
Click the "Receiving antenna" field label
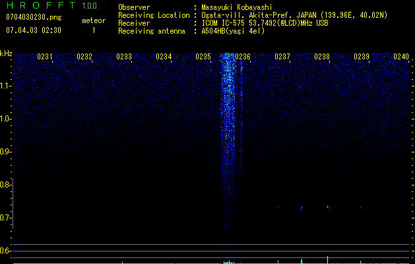click(152, 31)
